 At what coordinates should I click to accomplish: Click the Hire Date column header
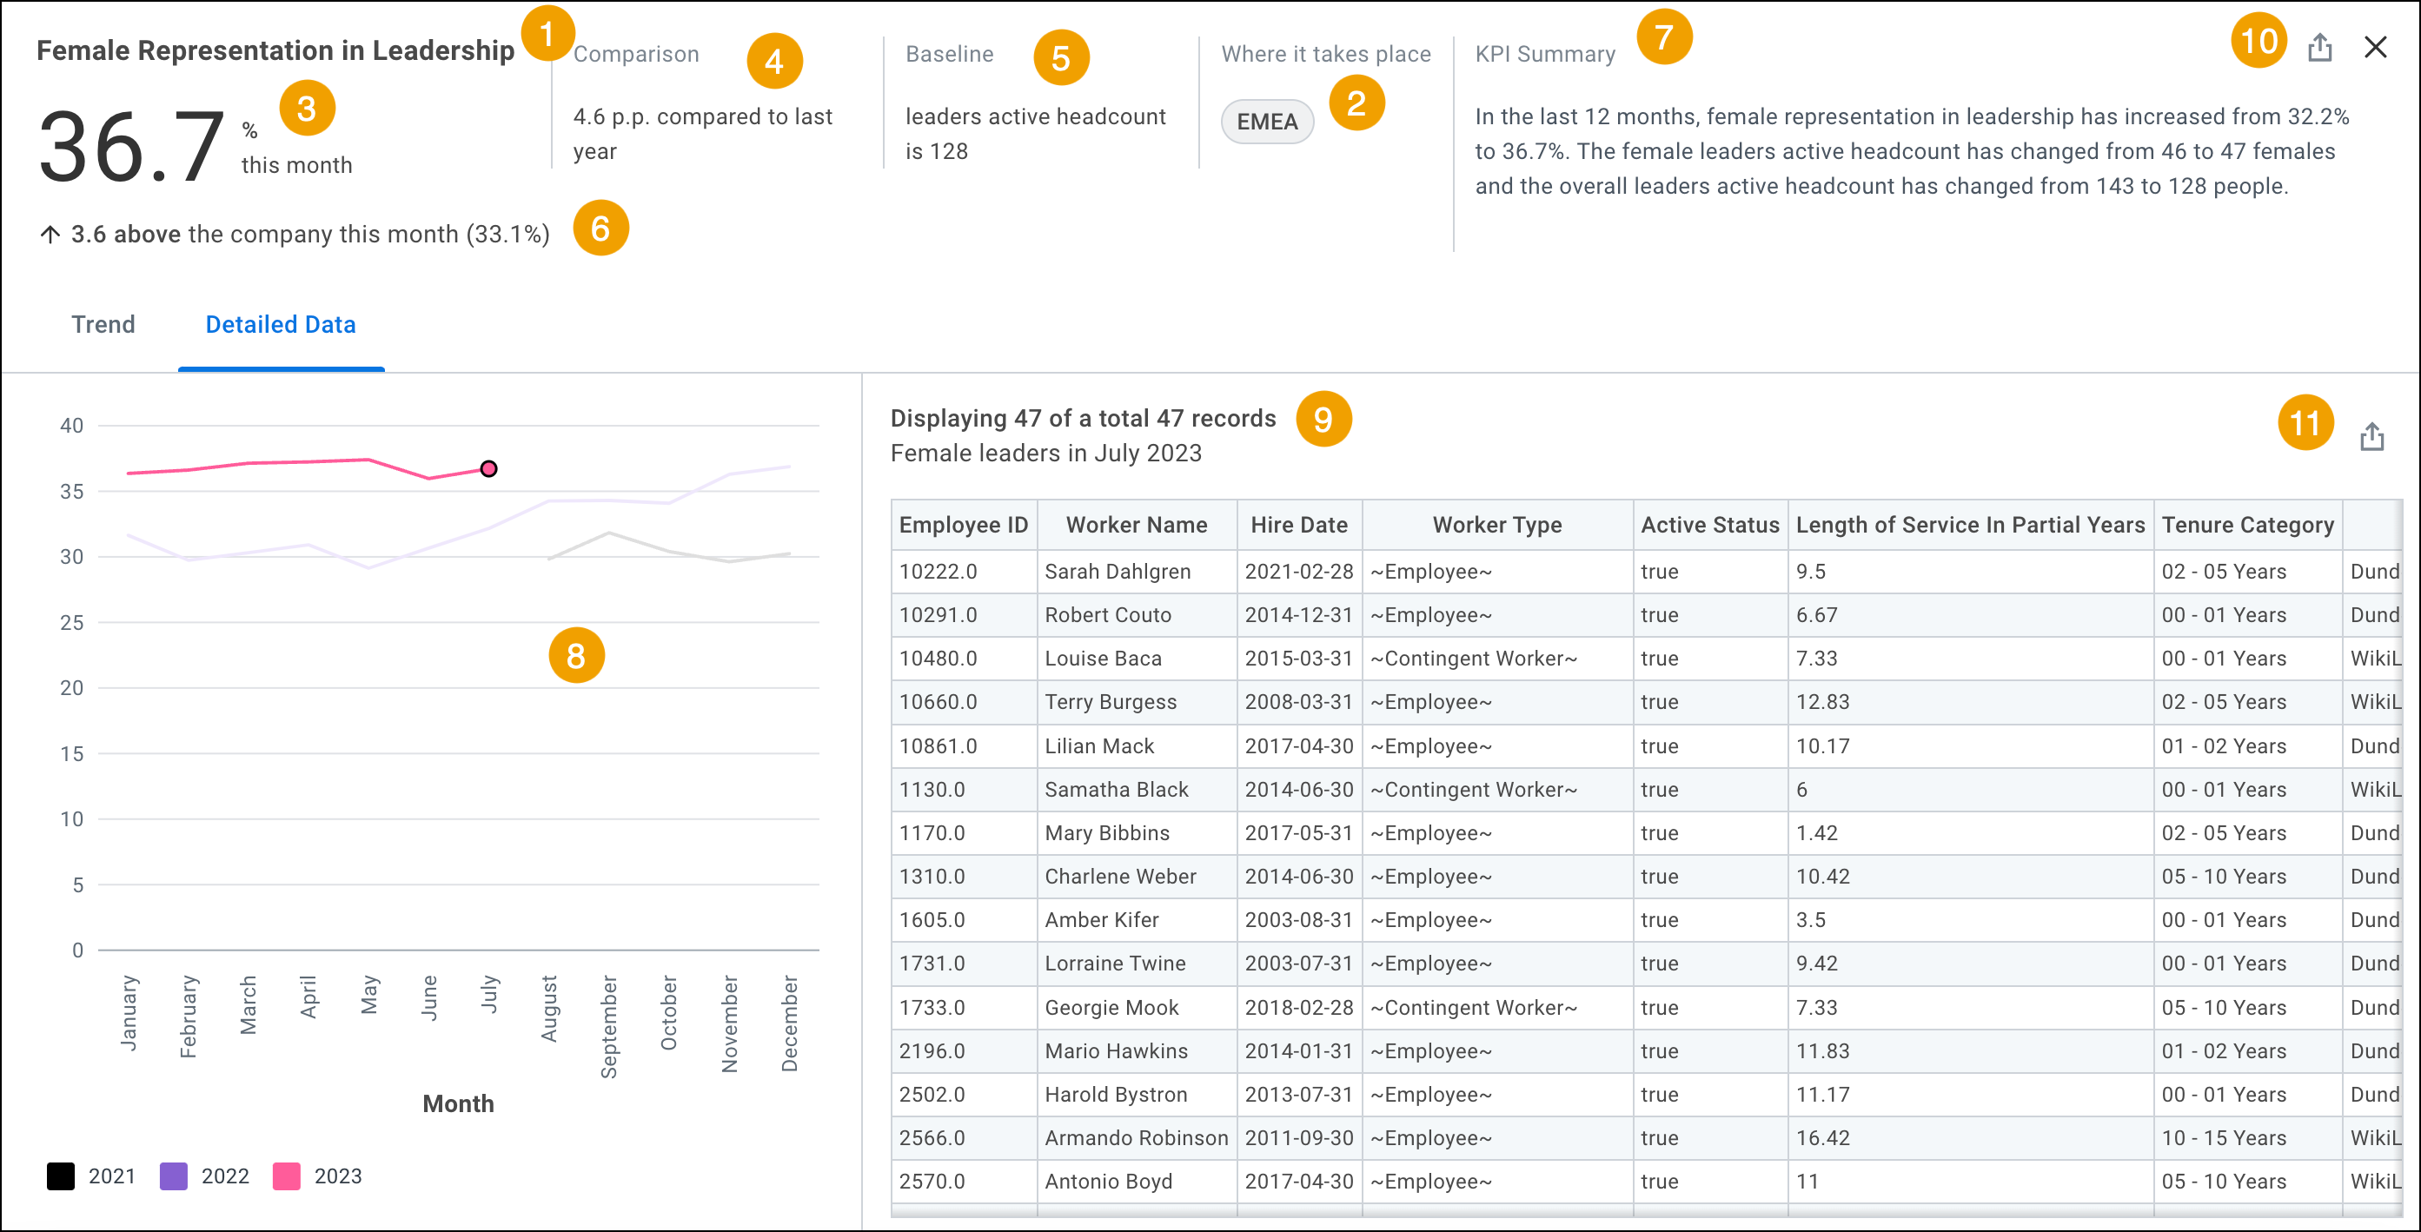pyautogui.click(x=1299, y=525)
